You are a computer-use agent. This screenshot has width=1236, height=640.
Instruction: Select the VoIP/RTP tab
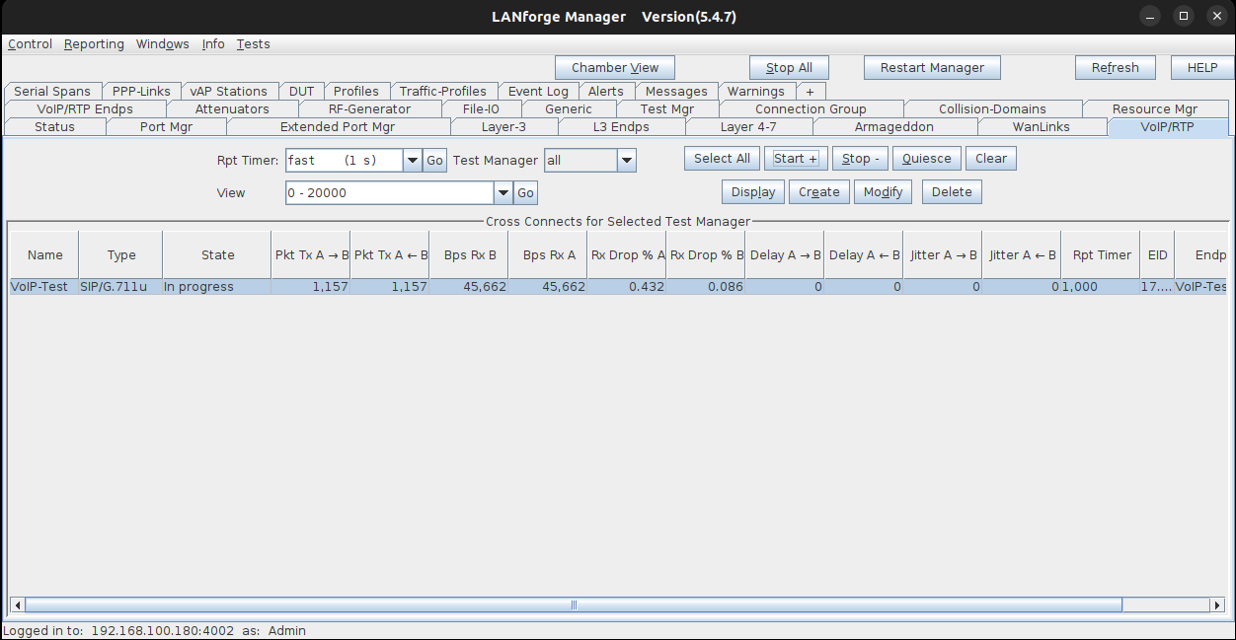point(1168,126)
